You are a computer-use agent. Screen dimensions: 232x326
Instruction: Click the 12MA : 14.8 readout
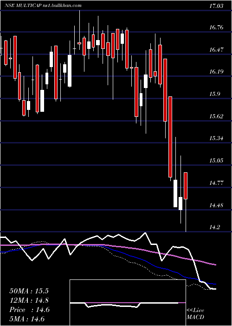click(29, 300)
